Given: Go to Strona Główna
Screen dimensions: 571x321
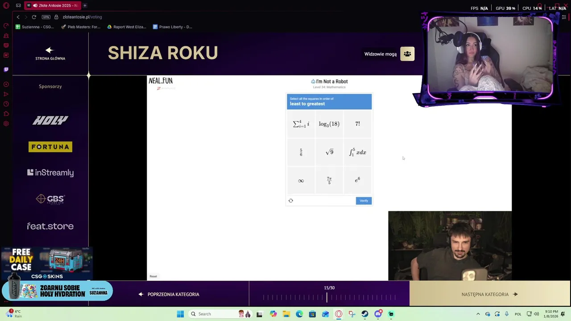Looking at the screenshot, I should 50,53.
